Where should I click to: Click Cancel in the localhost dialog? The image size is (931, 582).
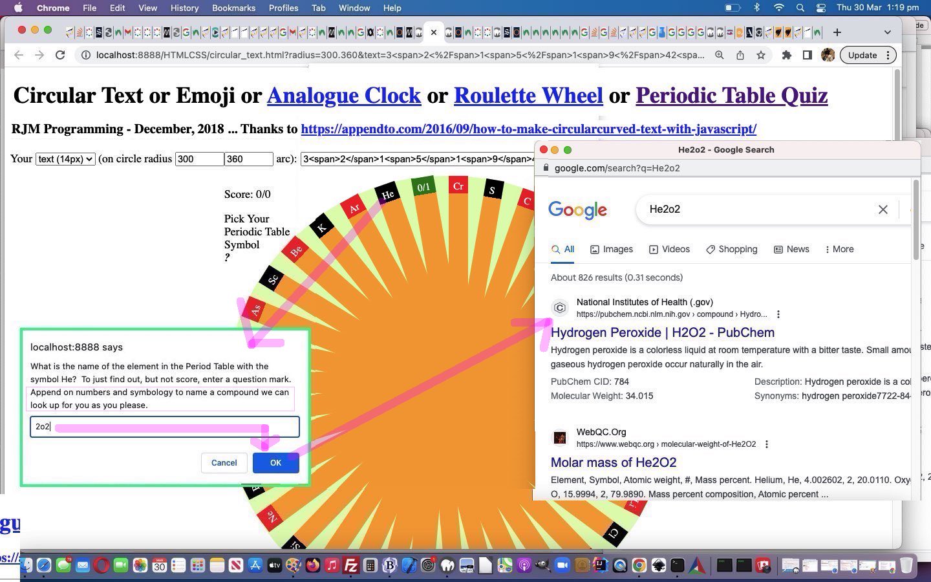224,462
